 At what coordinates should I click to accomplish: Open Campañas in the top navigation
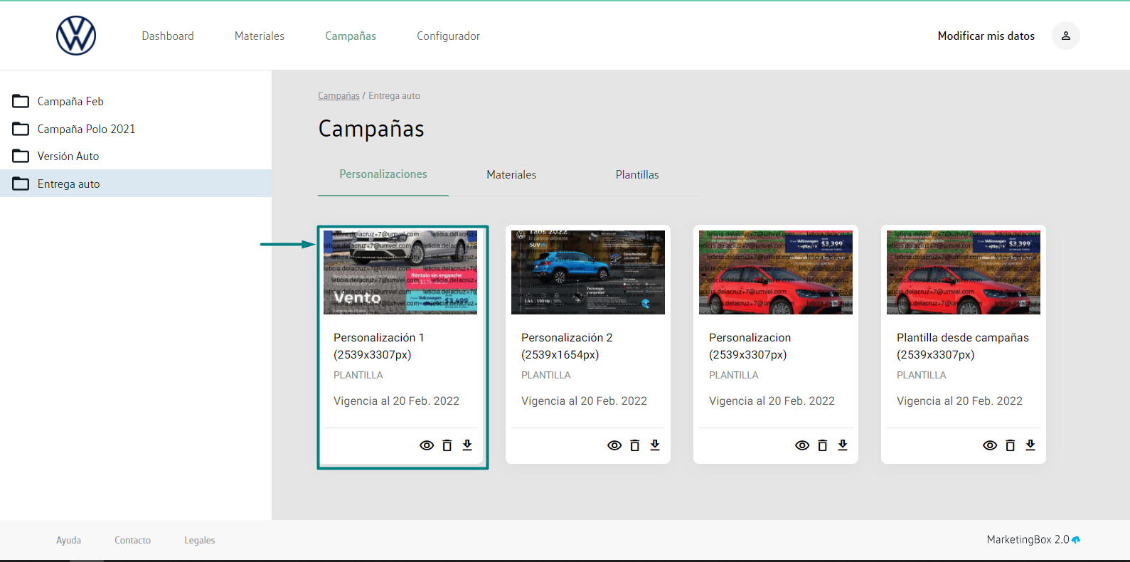(x=351, y=36)
